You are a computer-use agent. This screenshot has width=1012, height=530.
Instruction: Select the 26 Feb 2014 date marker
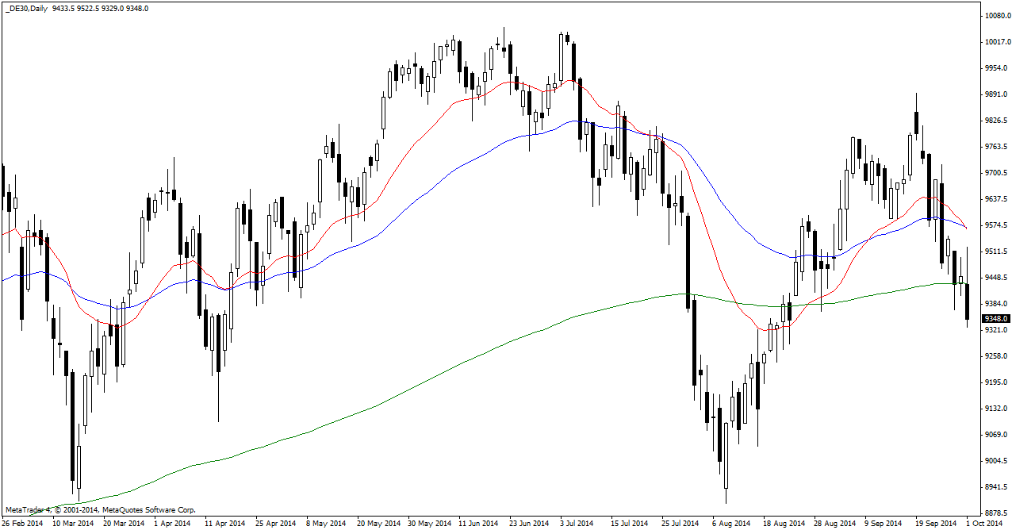point(22,524)
